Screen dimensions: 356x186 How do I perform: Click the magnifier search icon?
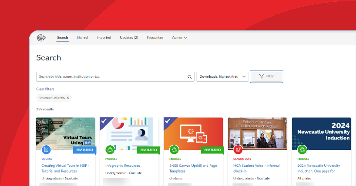pos(189,77)
